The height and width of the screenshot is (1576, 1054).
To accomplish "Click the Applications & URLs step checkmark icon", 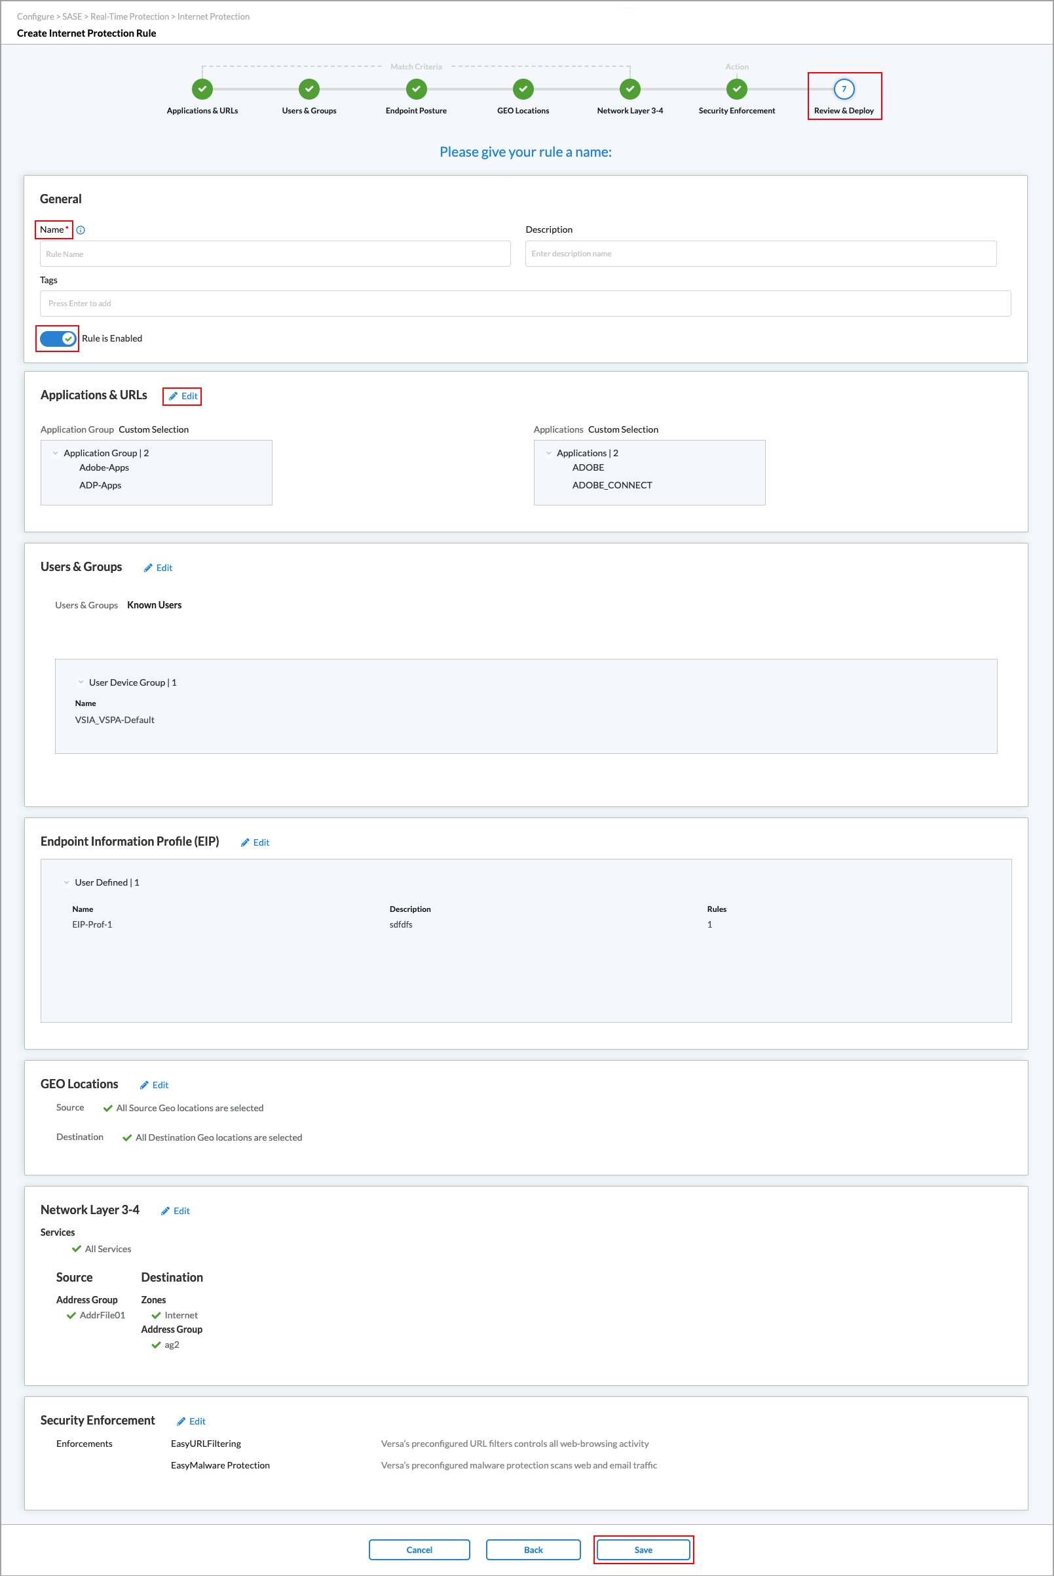I will coord(202,89).
